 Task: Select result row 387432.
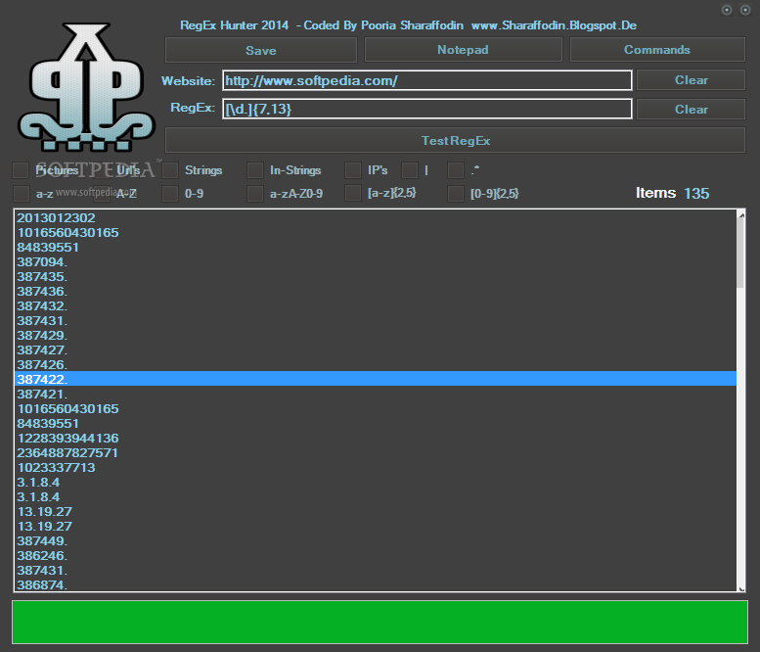pyautogui.click(x=377, y=306)
